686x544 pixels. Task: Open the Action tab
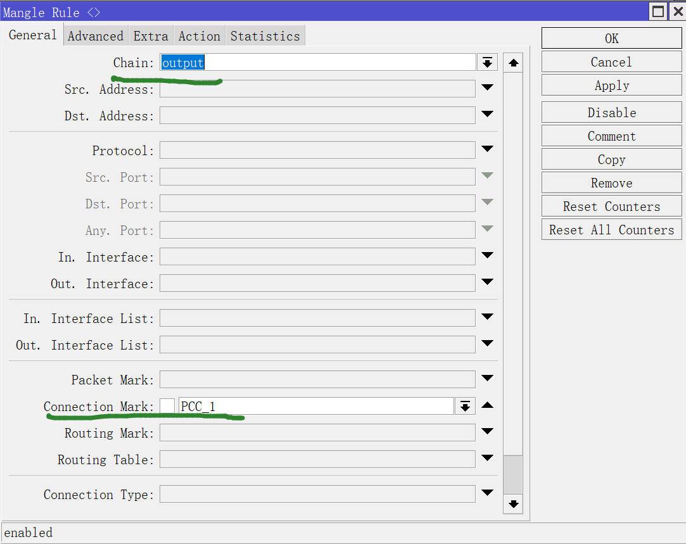[199, 36]
